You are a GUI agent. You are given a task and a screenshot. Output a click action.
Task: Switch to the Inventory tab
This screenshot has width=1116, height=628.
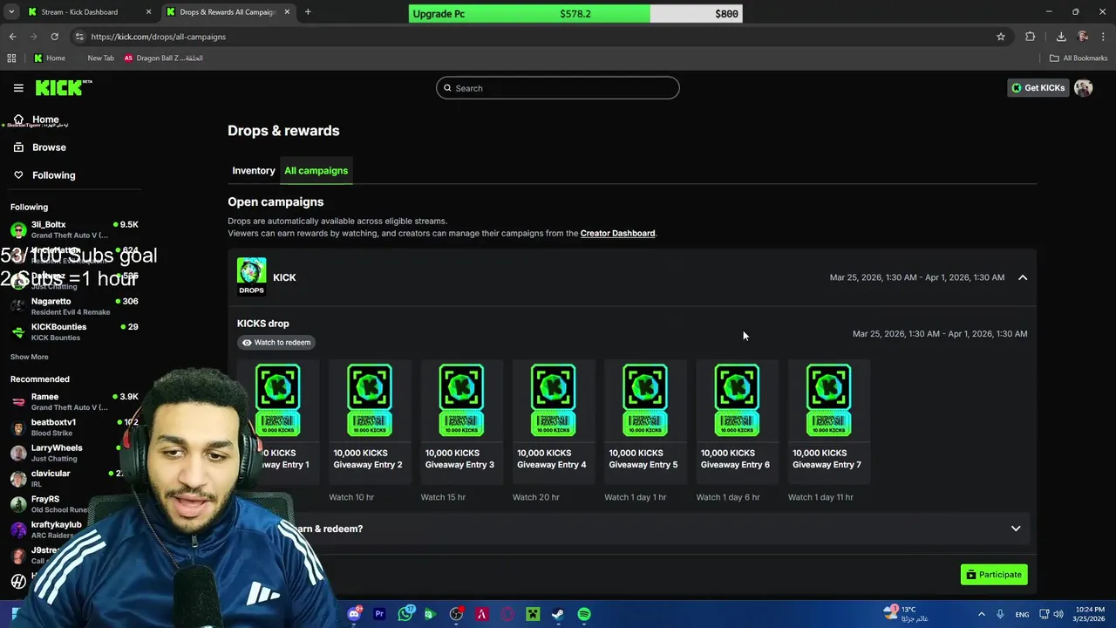(254, 171)
